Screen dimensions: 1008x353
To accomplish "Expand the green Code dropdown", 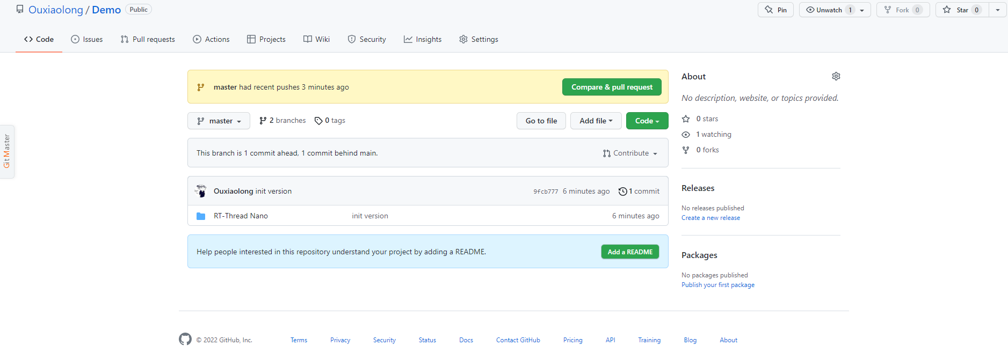I will coord(647,121).
